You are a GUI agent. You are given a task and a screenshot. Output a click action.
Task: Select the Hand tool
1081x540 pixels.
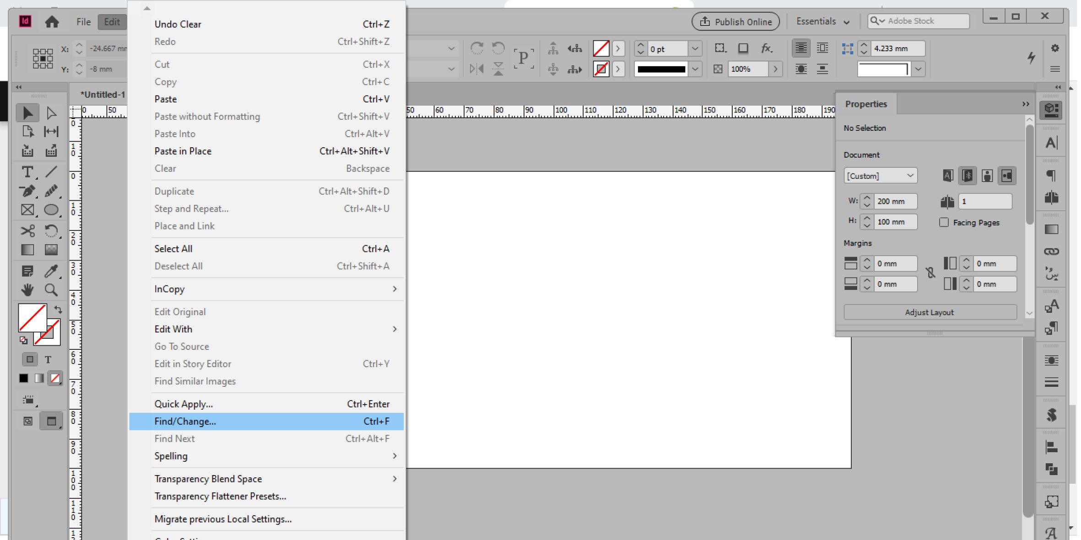click(x=27, y=290)
